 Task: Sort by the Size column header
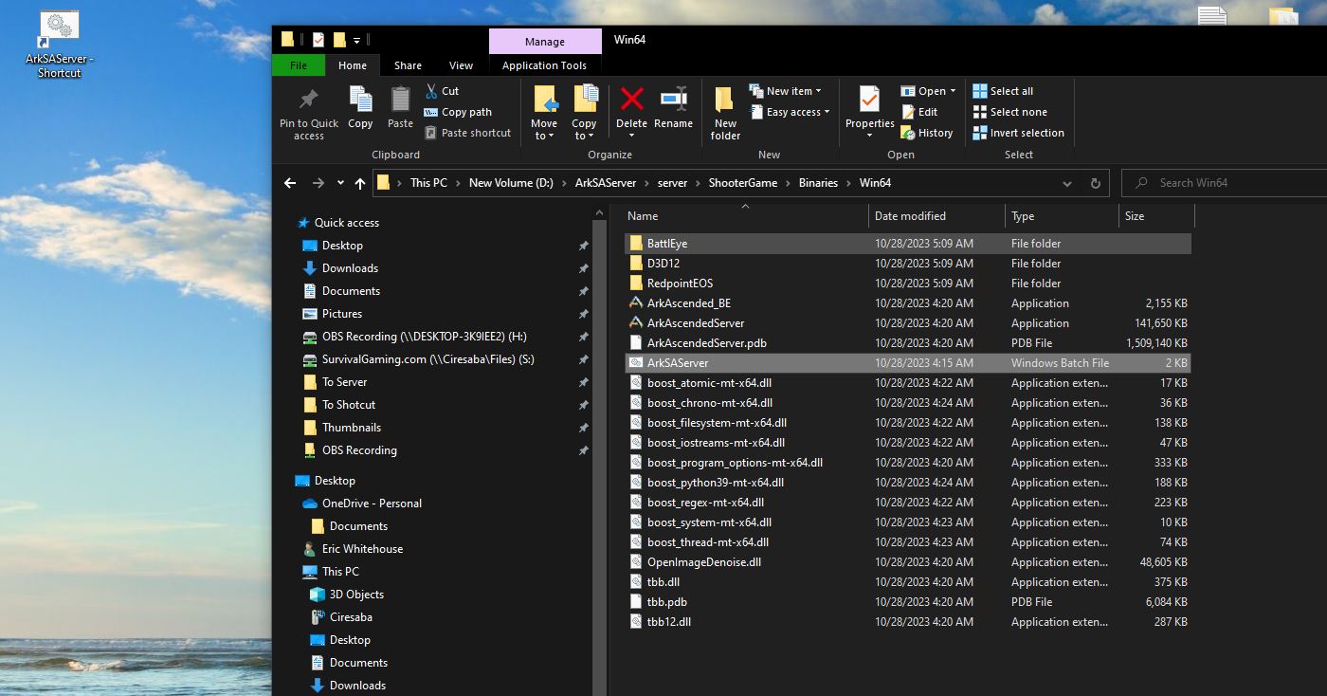point(1156,216)
